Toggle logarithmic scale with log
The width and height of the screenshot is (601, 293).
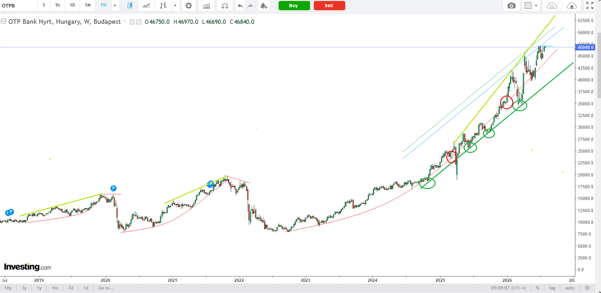point(552,288)
